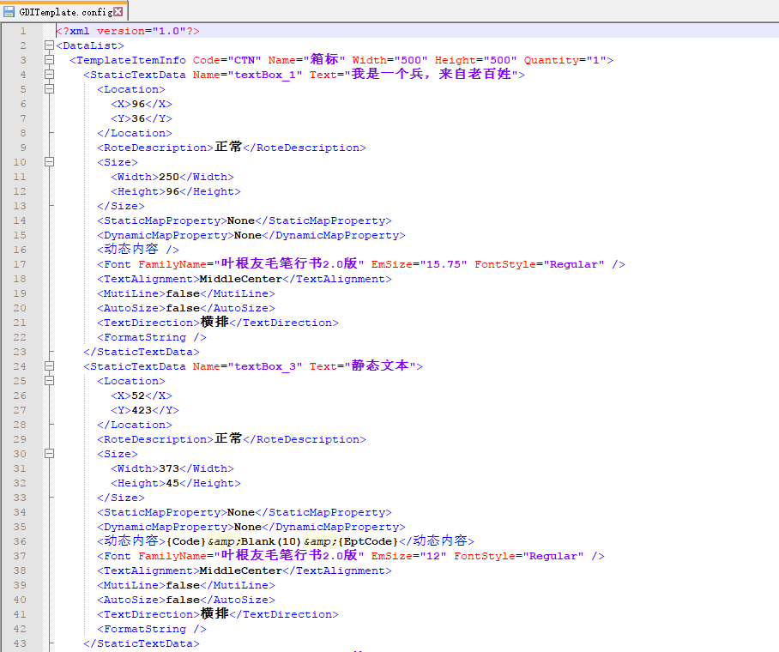Collapse the textBox_1 StaticTextData block
This screenshot has height=652, width=779.
49,75
